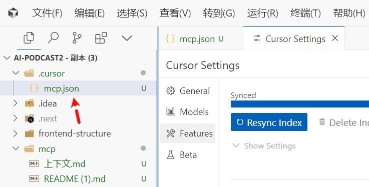Image resolution: width=369 pixels, height=187 pixels.
Task: Open the Search magnifier icon
Action: 53,38
